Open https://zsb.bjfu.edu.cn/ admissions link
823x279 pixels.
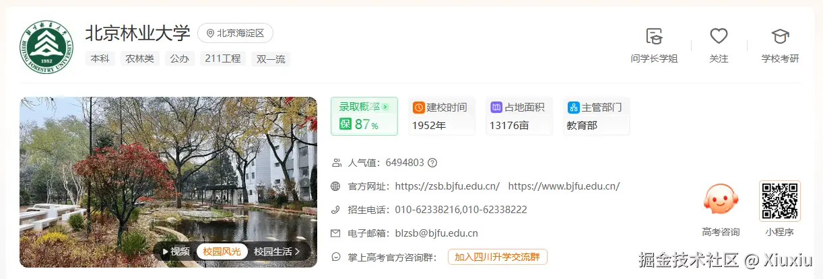(447, 186)
